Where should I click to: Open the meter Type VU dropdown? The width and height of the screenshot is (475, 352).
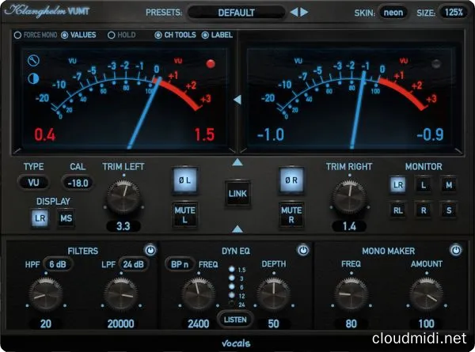point(33,183)
